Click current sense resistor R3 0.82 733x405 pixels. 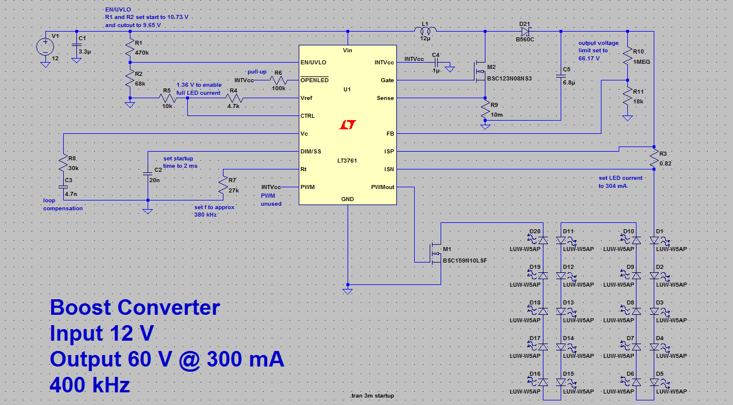click(654, 158)
